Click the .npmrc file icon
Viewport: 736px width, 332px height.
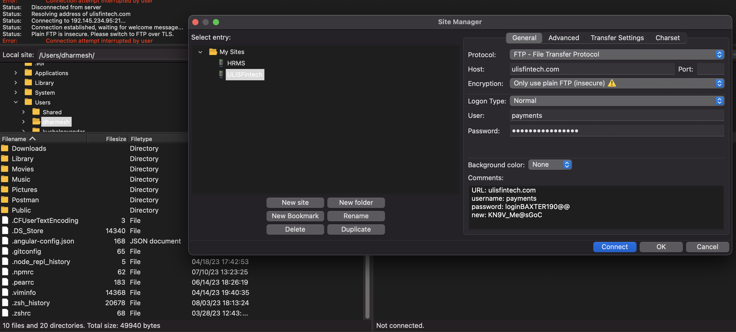5,272
